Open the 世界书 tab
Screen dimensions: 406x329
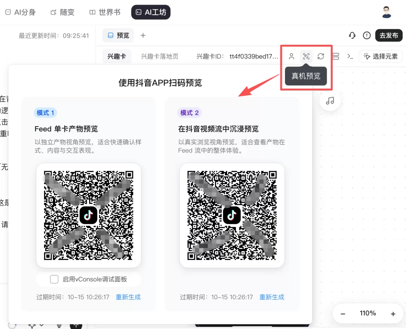(105, 12)
